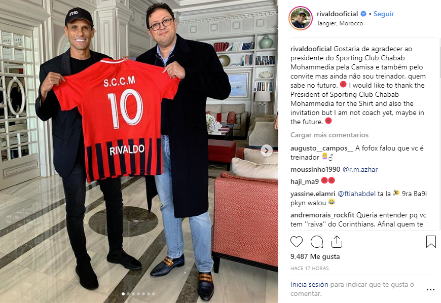Open the Tangier, Morocco location
Screen dimensions: 441x303
(x=340, y=23)
